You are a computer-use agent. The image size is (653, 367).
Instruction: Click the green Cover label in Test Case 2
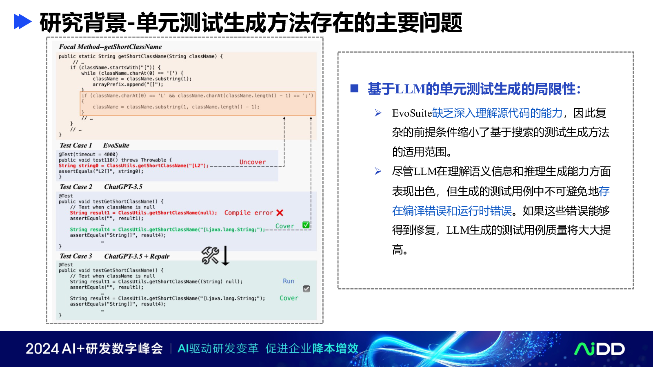click(284, 226)
